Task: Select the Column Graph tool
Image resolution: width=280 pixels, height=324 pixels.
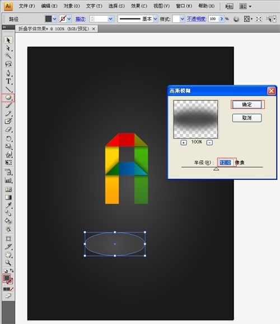Action: click(8, 180)
